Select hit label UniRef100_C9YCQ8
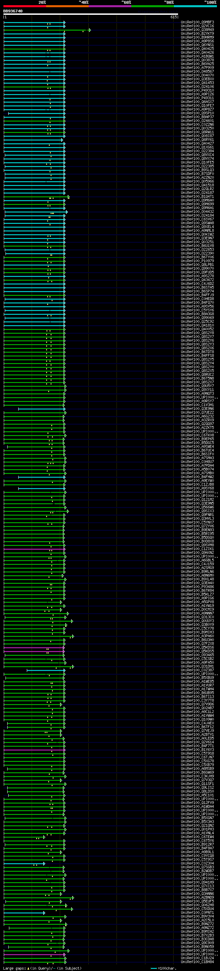The image size is (220, 971). click(x=197, y=856)
